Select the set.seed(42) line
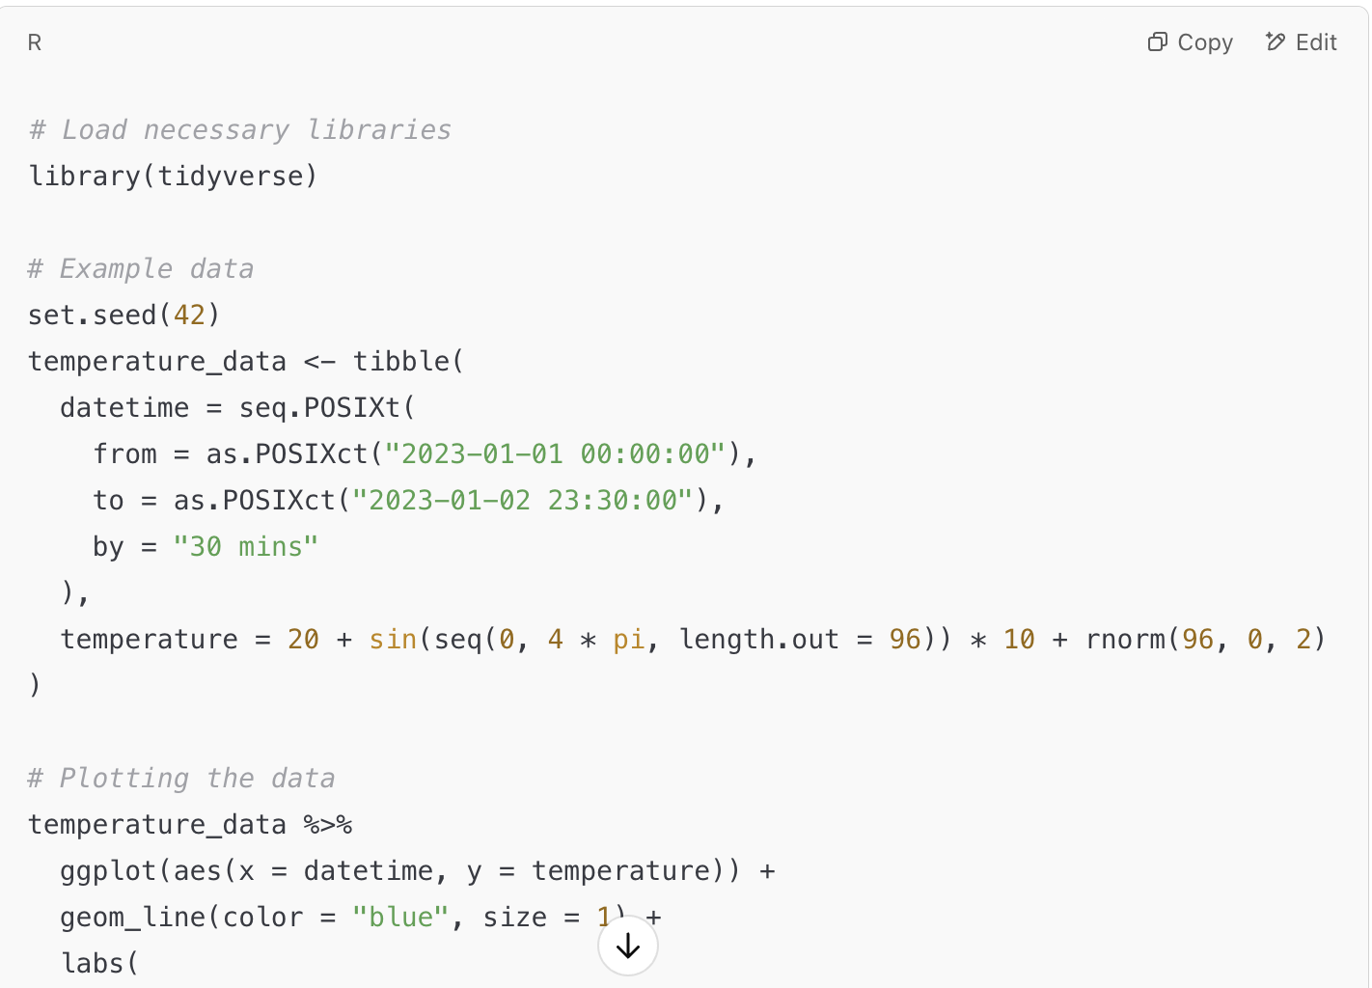This screenshot has width=1372, height=988. pyautogui.click(x=123, y=315)
